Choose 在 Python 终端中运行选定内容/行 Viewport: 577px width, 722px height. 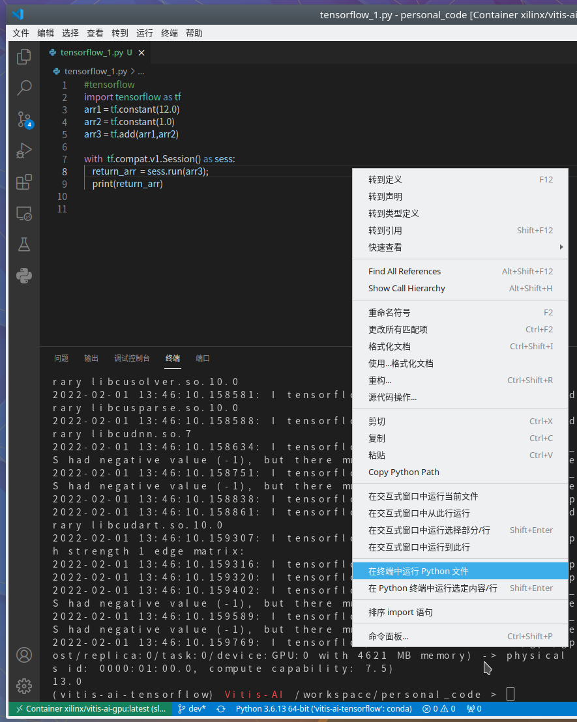point(460,588)
